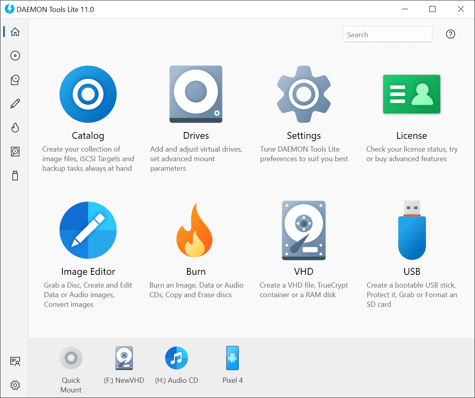Select the Drives disc icon in sidebar

(x=15, y=56)
